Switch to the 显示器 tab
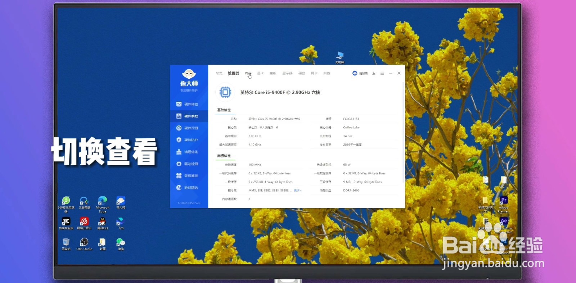 coord(287,73)
